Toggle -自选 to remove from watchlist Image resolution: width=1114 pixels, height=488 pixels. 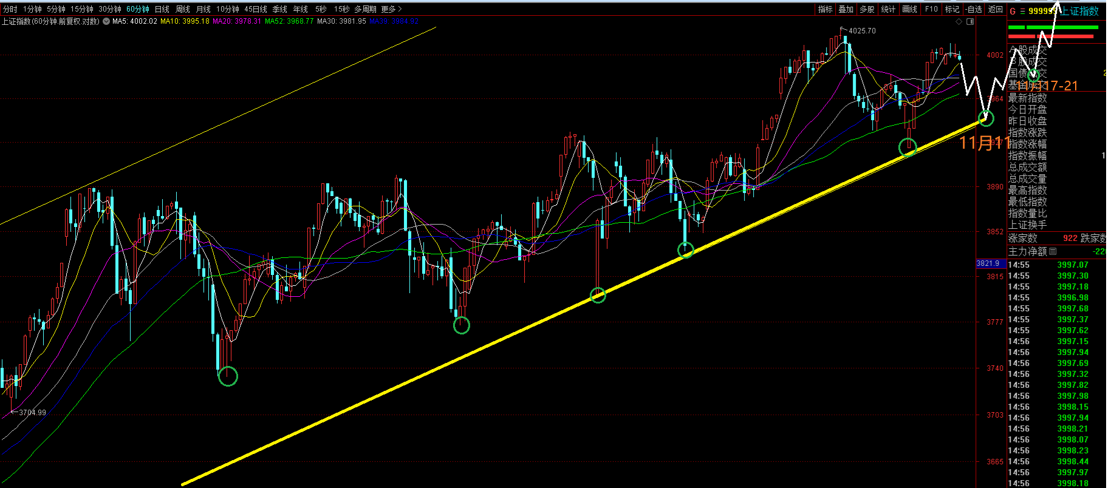point(974,9)
